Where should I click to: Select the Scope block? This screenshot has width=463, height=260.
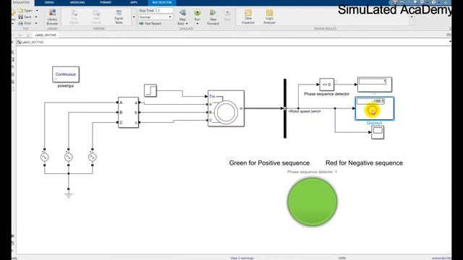coord(378,132)
